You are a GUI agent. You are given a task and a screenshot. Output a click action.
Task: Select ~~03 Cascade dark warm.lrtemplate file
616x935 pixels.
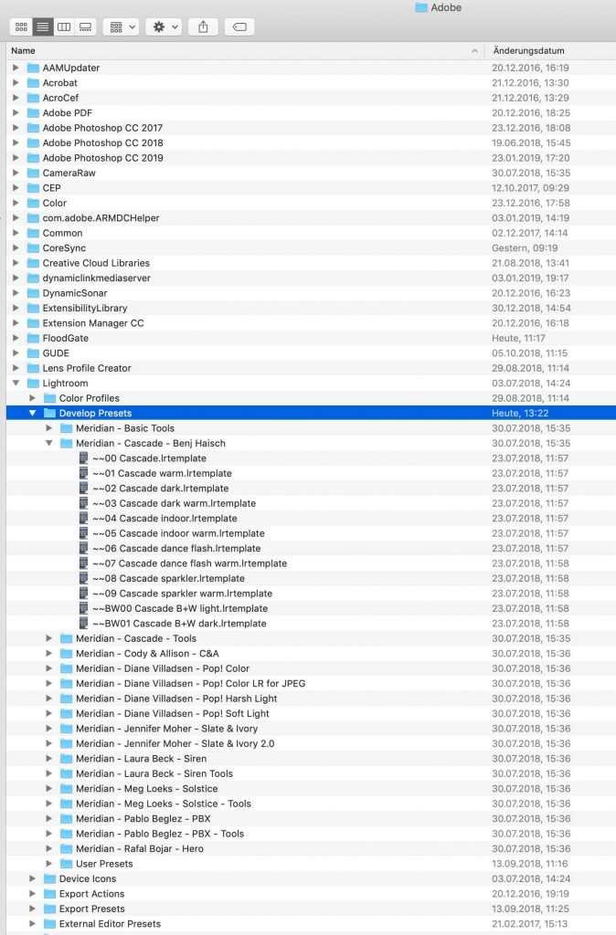tap(311, 503)
